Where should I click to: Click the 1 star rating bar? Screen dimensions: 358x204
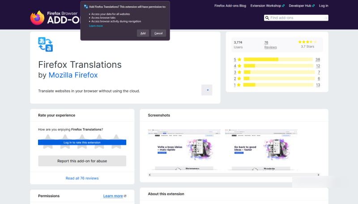point(278,85)
